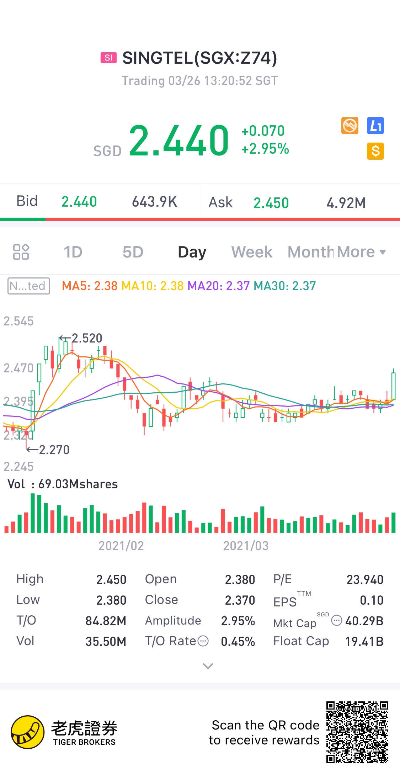
Task: Tap the yellow dollar sign icon
Action: pyautogui.click(x=375, y=151)
